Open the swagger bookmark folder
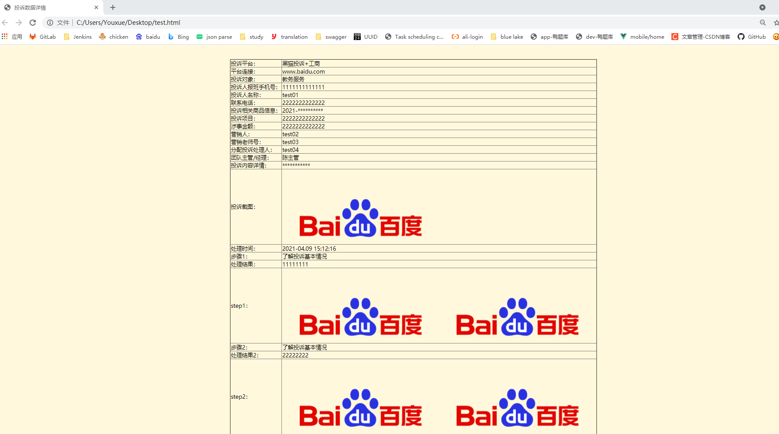 click(x=331, y=37)
